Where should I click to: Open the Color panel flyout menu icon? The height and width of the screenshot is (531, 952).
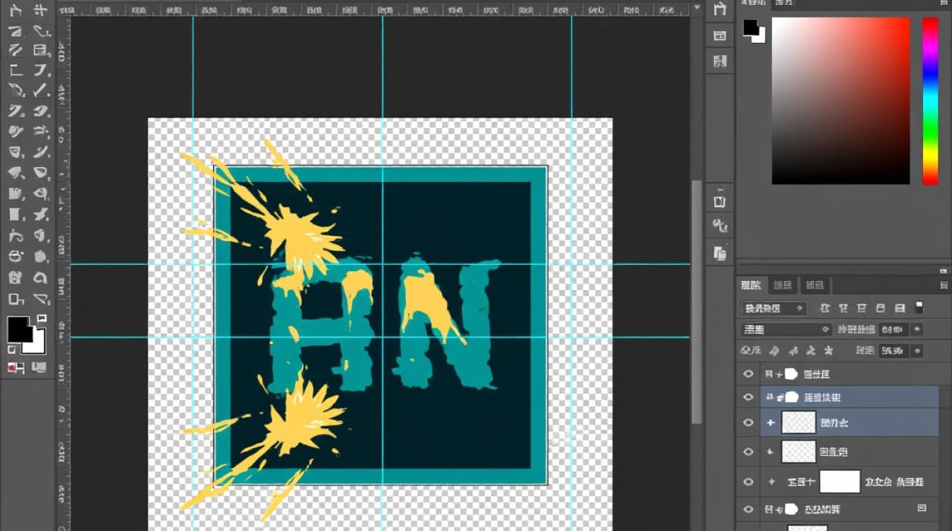point(943,4)
